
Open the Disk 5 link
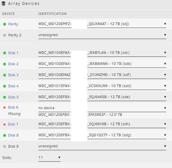click(13, 97)
